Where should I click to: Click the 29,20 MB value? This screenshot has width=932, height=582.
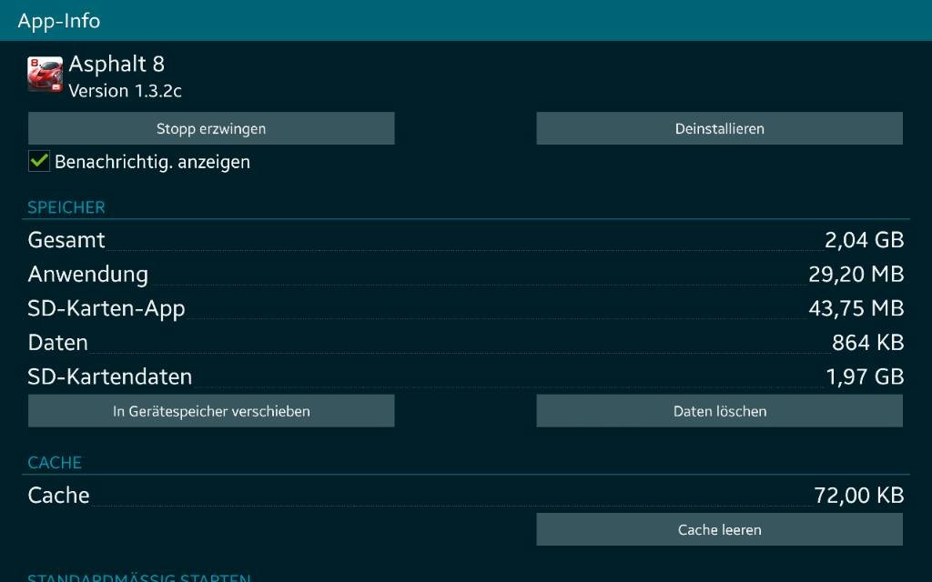[x=856, y=275]
